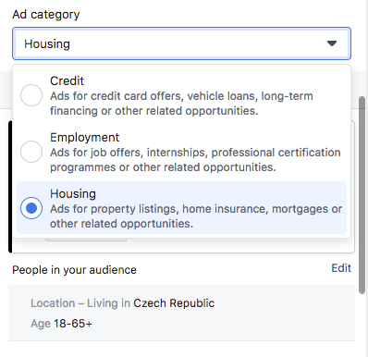Click the Ad category field label
Screen dimensions: 368x357
(x=46, y=15)
